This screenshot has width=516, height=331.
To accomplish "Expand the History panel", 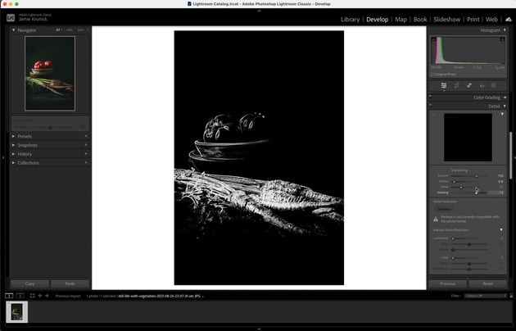I will 13,154.
